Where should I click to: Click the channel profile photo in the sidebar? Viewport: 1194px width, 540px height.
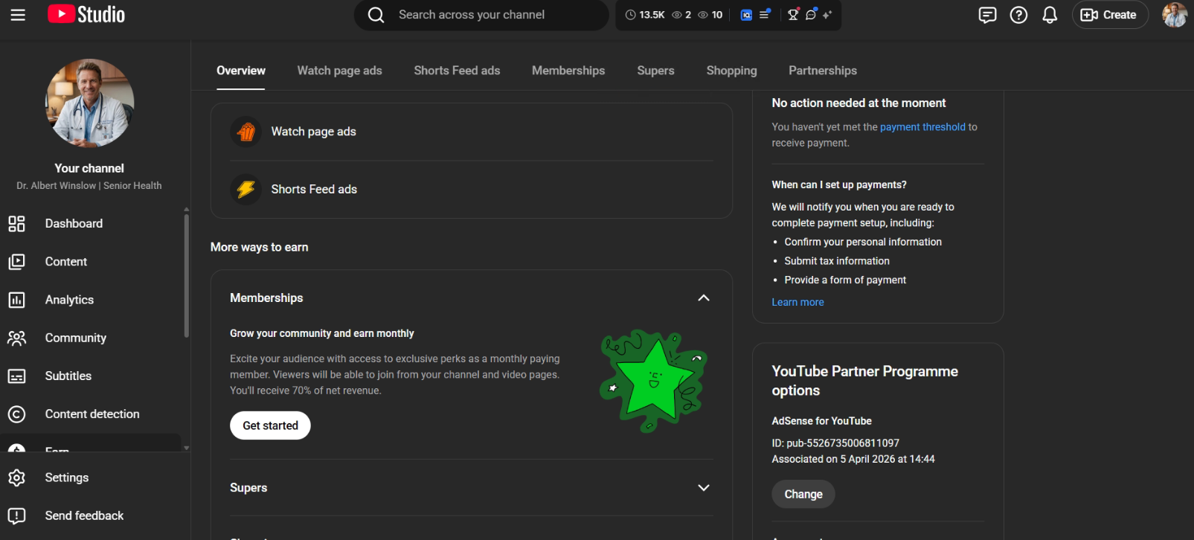click(90, 103)
